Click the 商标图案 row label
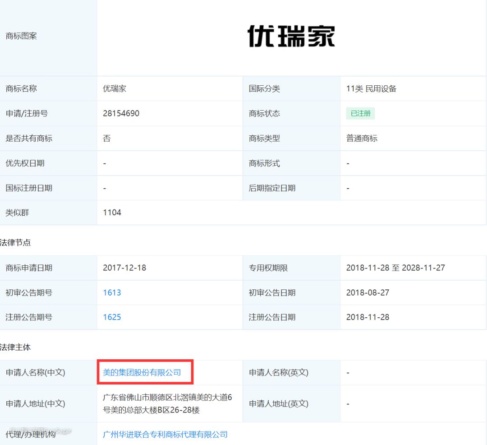487x445 pixels. pyautogui.click(x=21, y=36)
